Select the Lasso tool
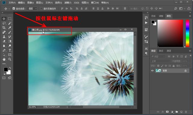 click(4, 23)
